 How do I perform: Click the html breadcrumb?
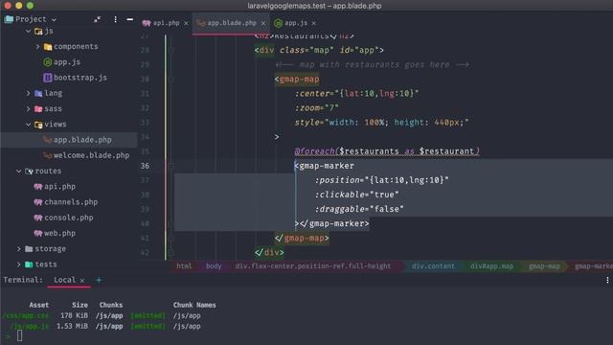click(184, 266)
